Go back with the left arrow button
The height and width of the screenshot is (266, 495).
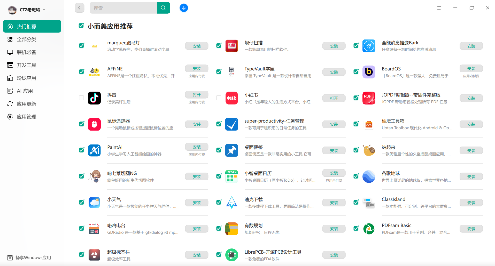tap(79, 8)
